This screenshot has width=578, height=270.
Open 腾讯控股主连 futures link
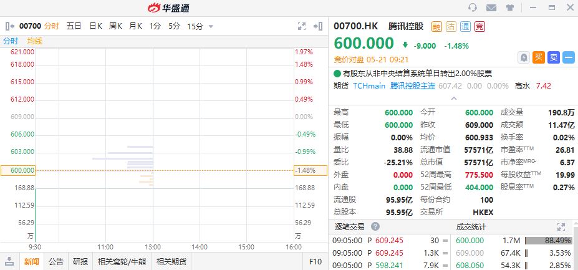(x=413, y=86)
